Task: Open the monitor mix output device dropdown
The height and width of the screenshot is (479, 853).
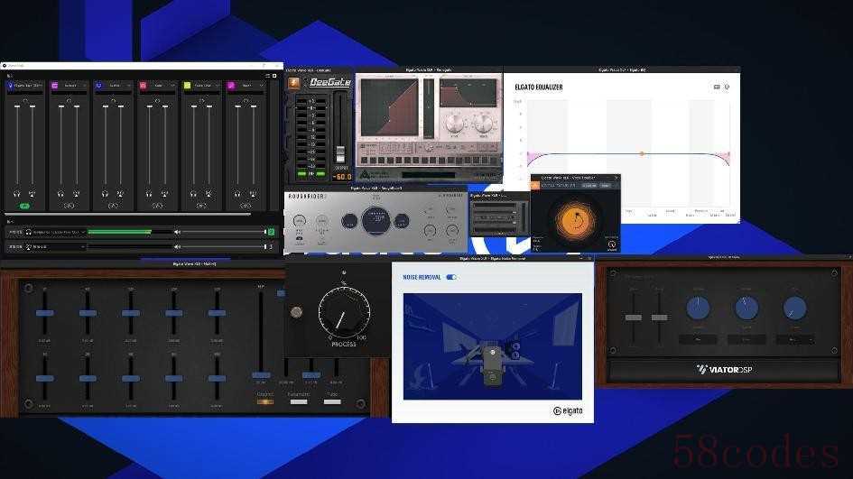Action: (x=83, y=232)
